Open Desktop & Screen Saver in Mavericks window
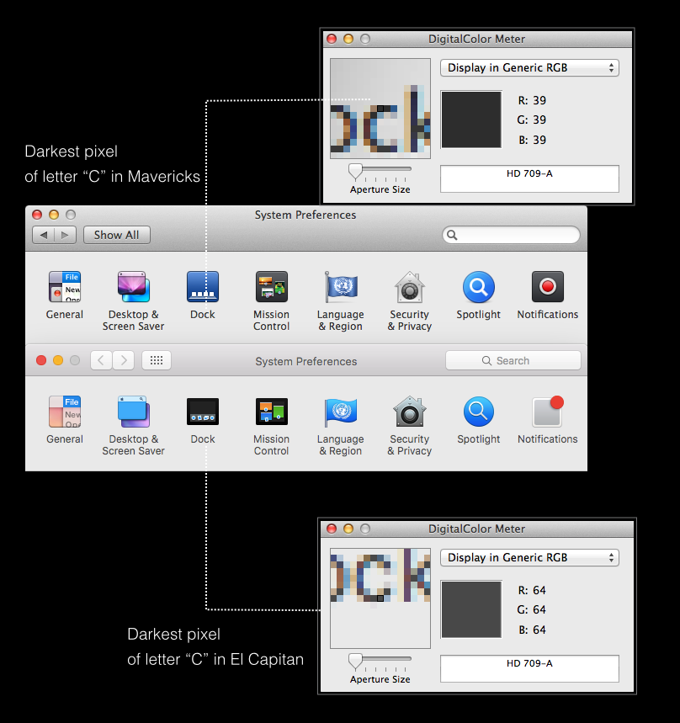 coord(133,286)
